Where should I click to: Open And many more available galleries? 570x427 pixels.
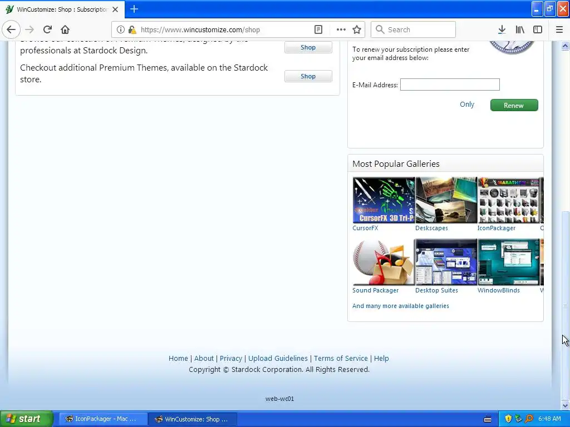pos(401,306)
